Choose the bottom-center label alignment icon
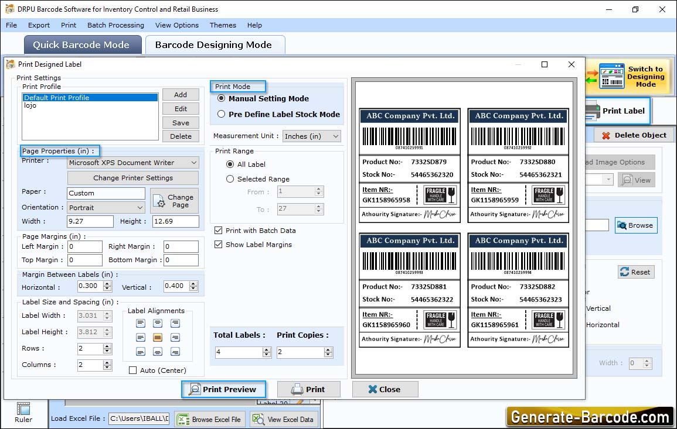677x429 pixels. 158,352
